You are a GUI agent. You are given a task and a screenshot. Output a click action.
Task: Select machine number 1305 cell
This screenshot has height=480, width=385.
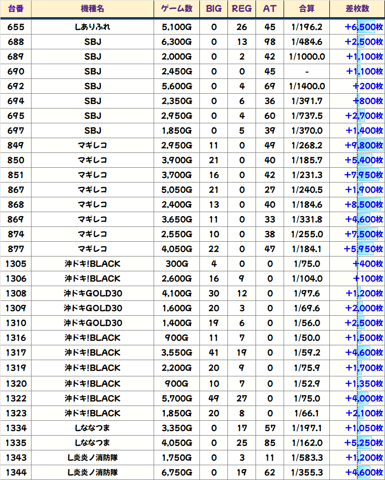16,264
